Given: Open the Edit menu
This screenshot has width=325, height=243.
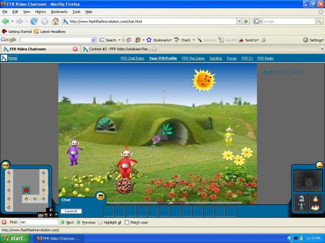Looking at the screenshot, I should pos(15,12).
